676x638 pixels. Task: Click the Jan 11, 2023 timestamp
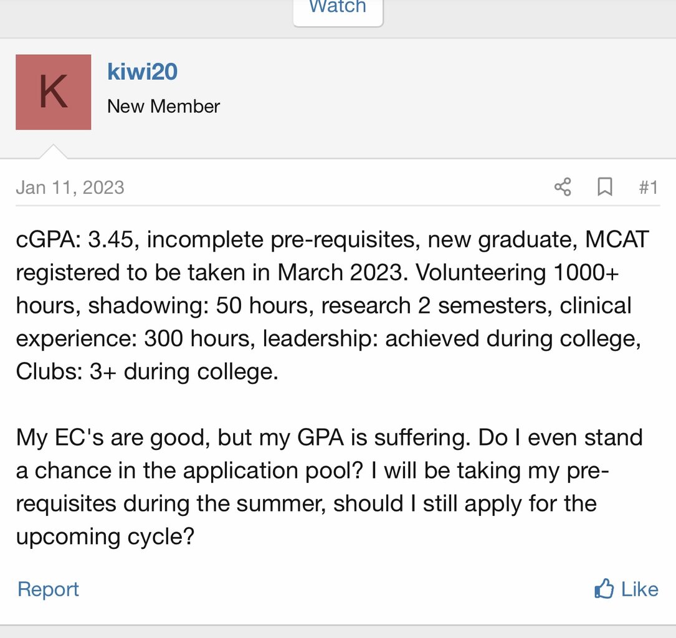coord(70,188)
